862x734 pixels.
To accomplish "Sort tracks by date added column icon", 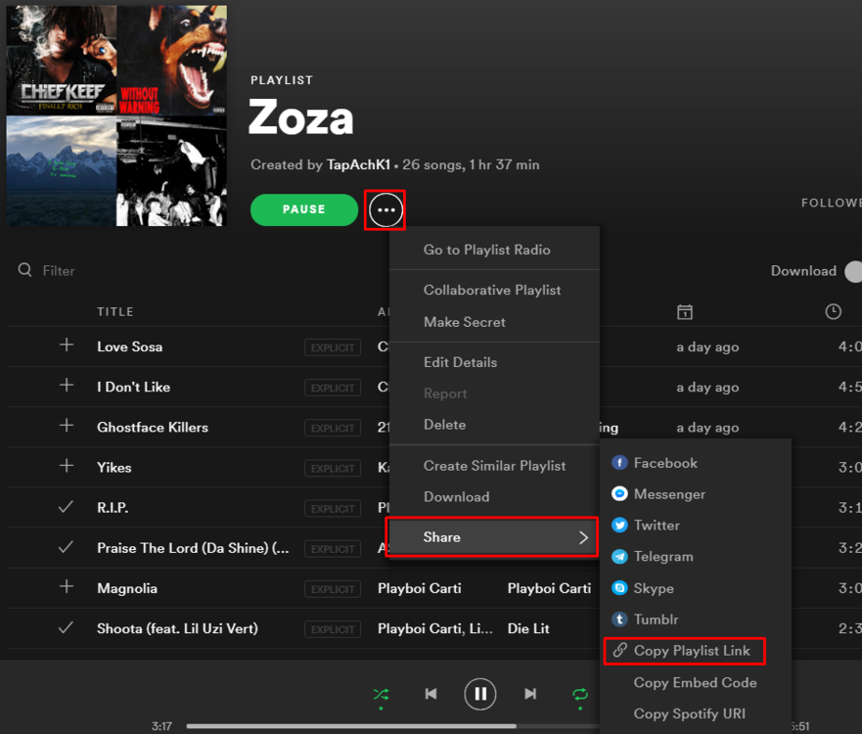I will pyautogui.click(x=685, y=311).
